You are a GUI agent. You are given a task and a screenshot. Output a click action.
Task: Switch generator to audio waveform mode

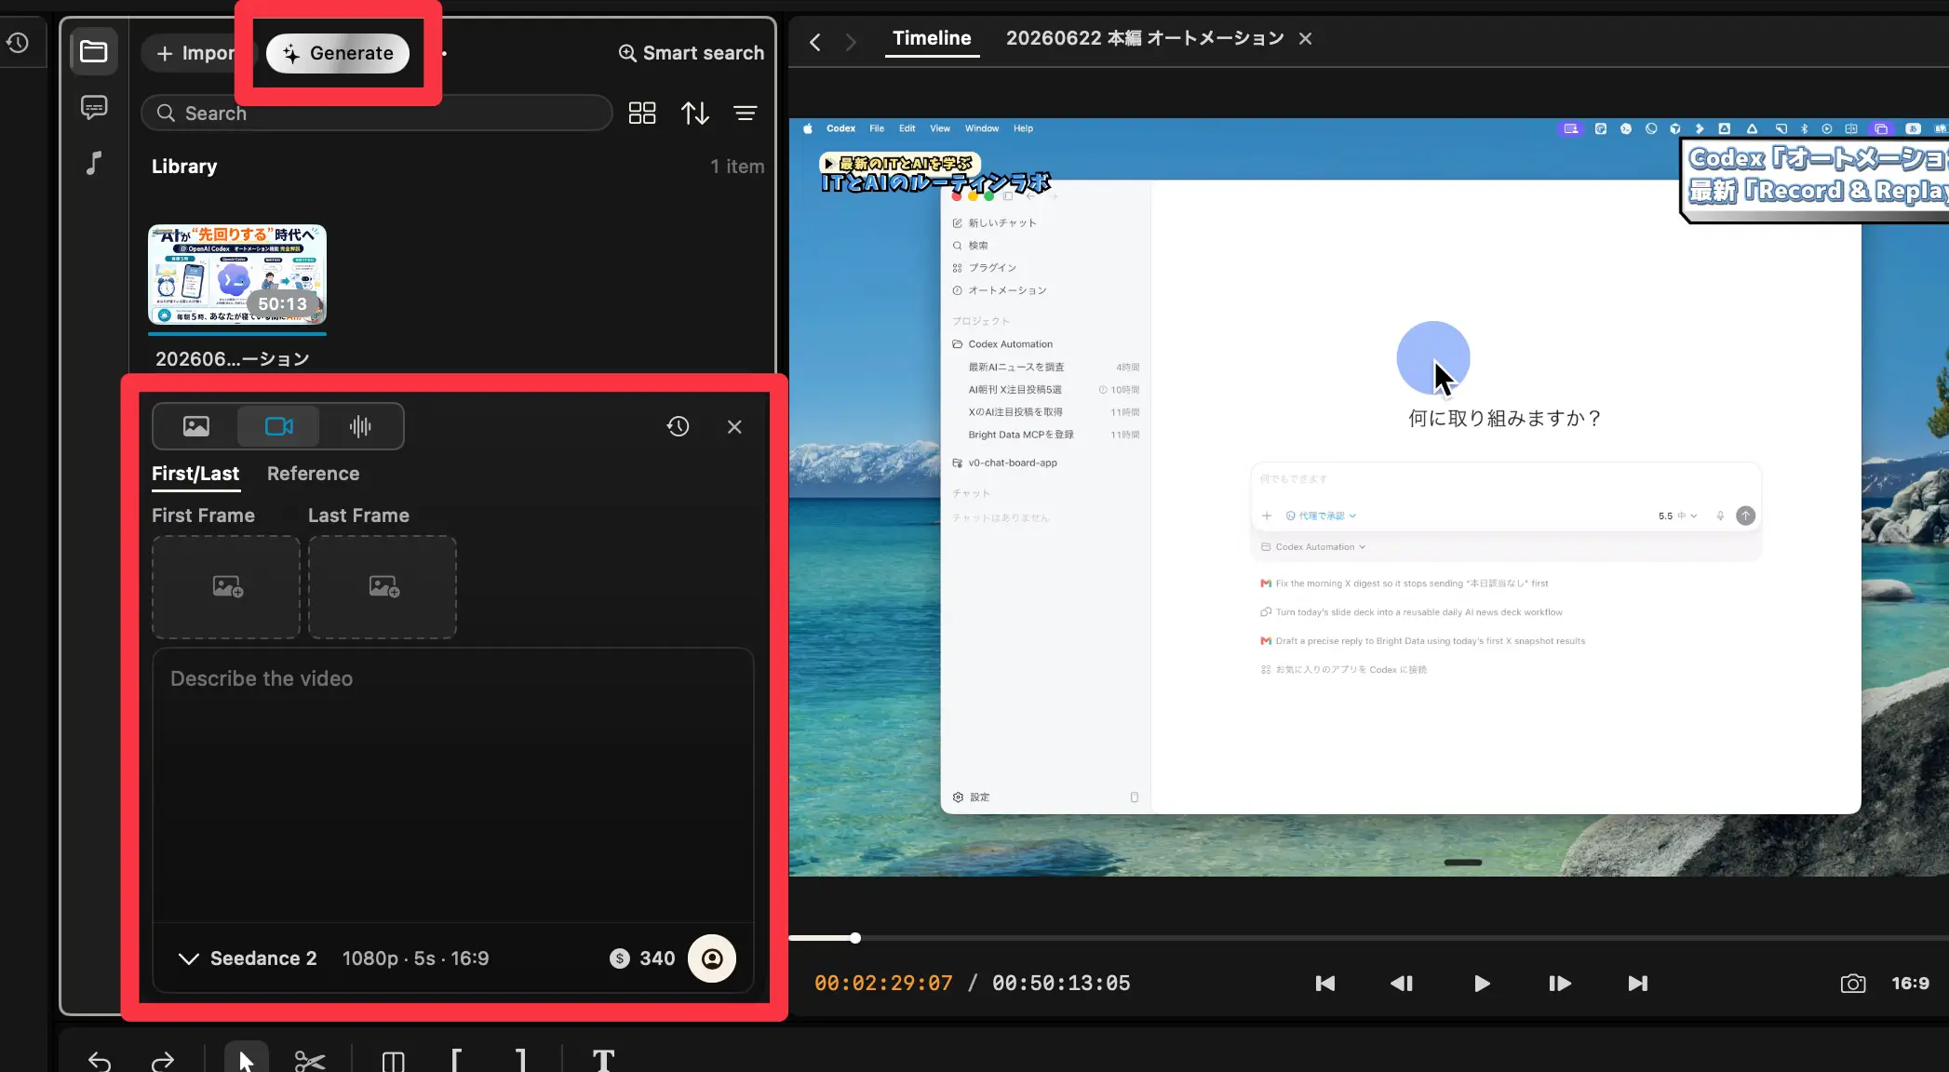(360, 426)
